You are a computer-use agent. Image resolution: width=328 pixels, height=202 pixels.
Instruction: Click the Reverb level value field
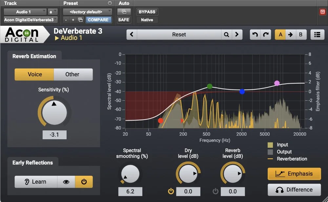(x=233, y=191)
